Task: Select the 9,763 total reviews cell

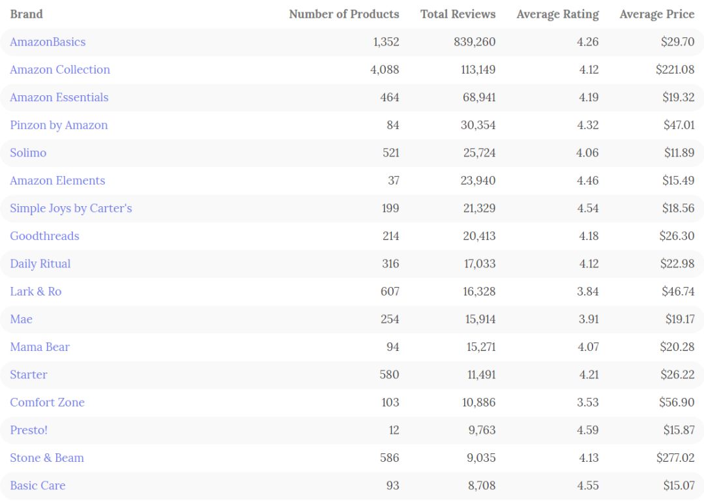Action: click(x=482, y=431)
